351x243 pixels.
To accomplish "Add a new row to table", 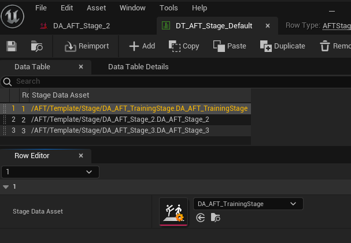I will pyautogui.click(x=142, y=46).
